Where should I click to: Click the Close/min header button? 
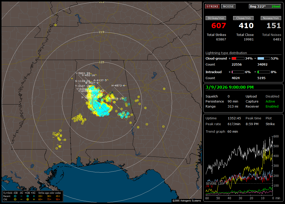pyautogui.click(x=243, y=18)
